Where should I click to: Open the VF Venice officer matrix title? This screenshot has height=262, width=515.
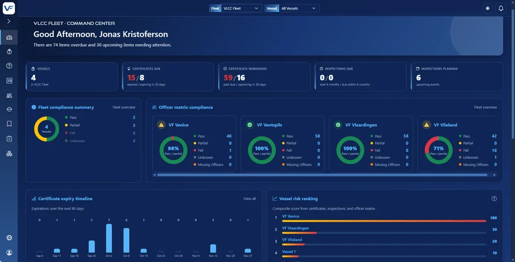click(178, 125)
